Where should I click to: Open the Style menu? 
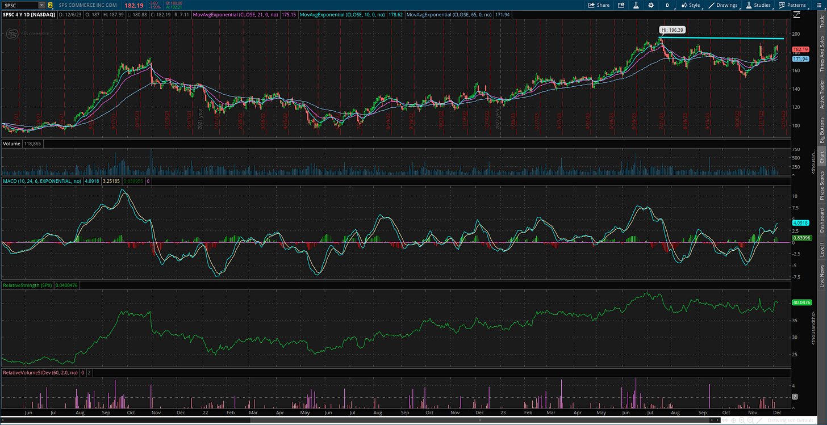coord(692,5)
